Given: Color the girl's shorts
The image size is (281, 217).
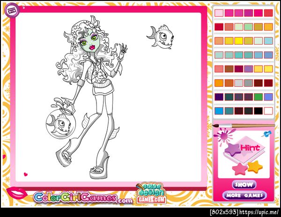Looking at the screenshot, I should click(103, 89).
